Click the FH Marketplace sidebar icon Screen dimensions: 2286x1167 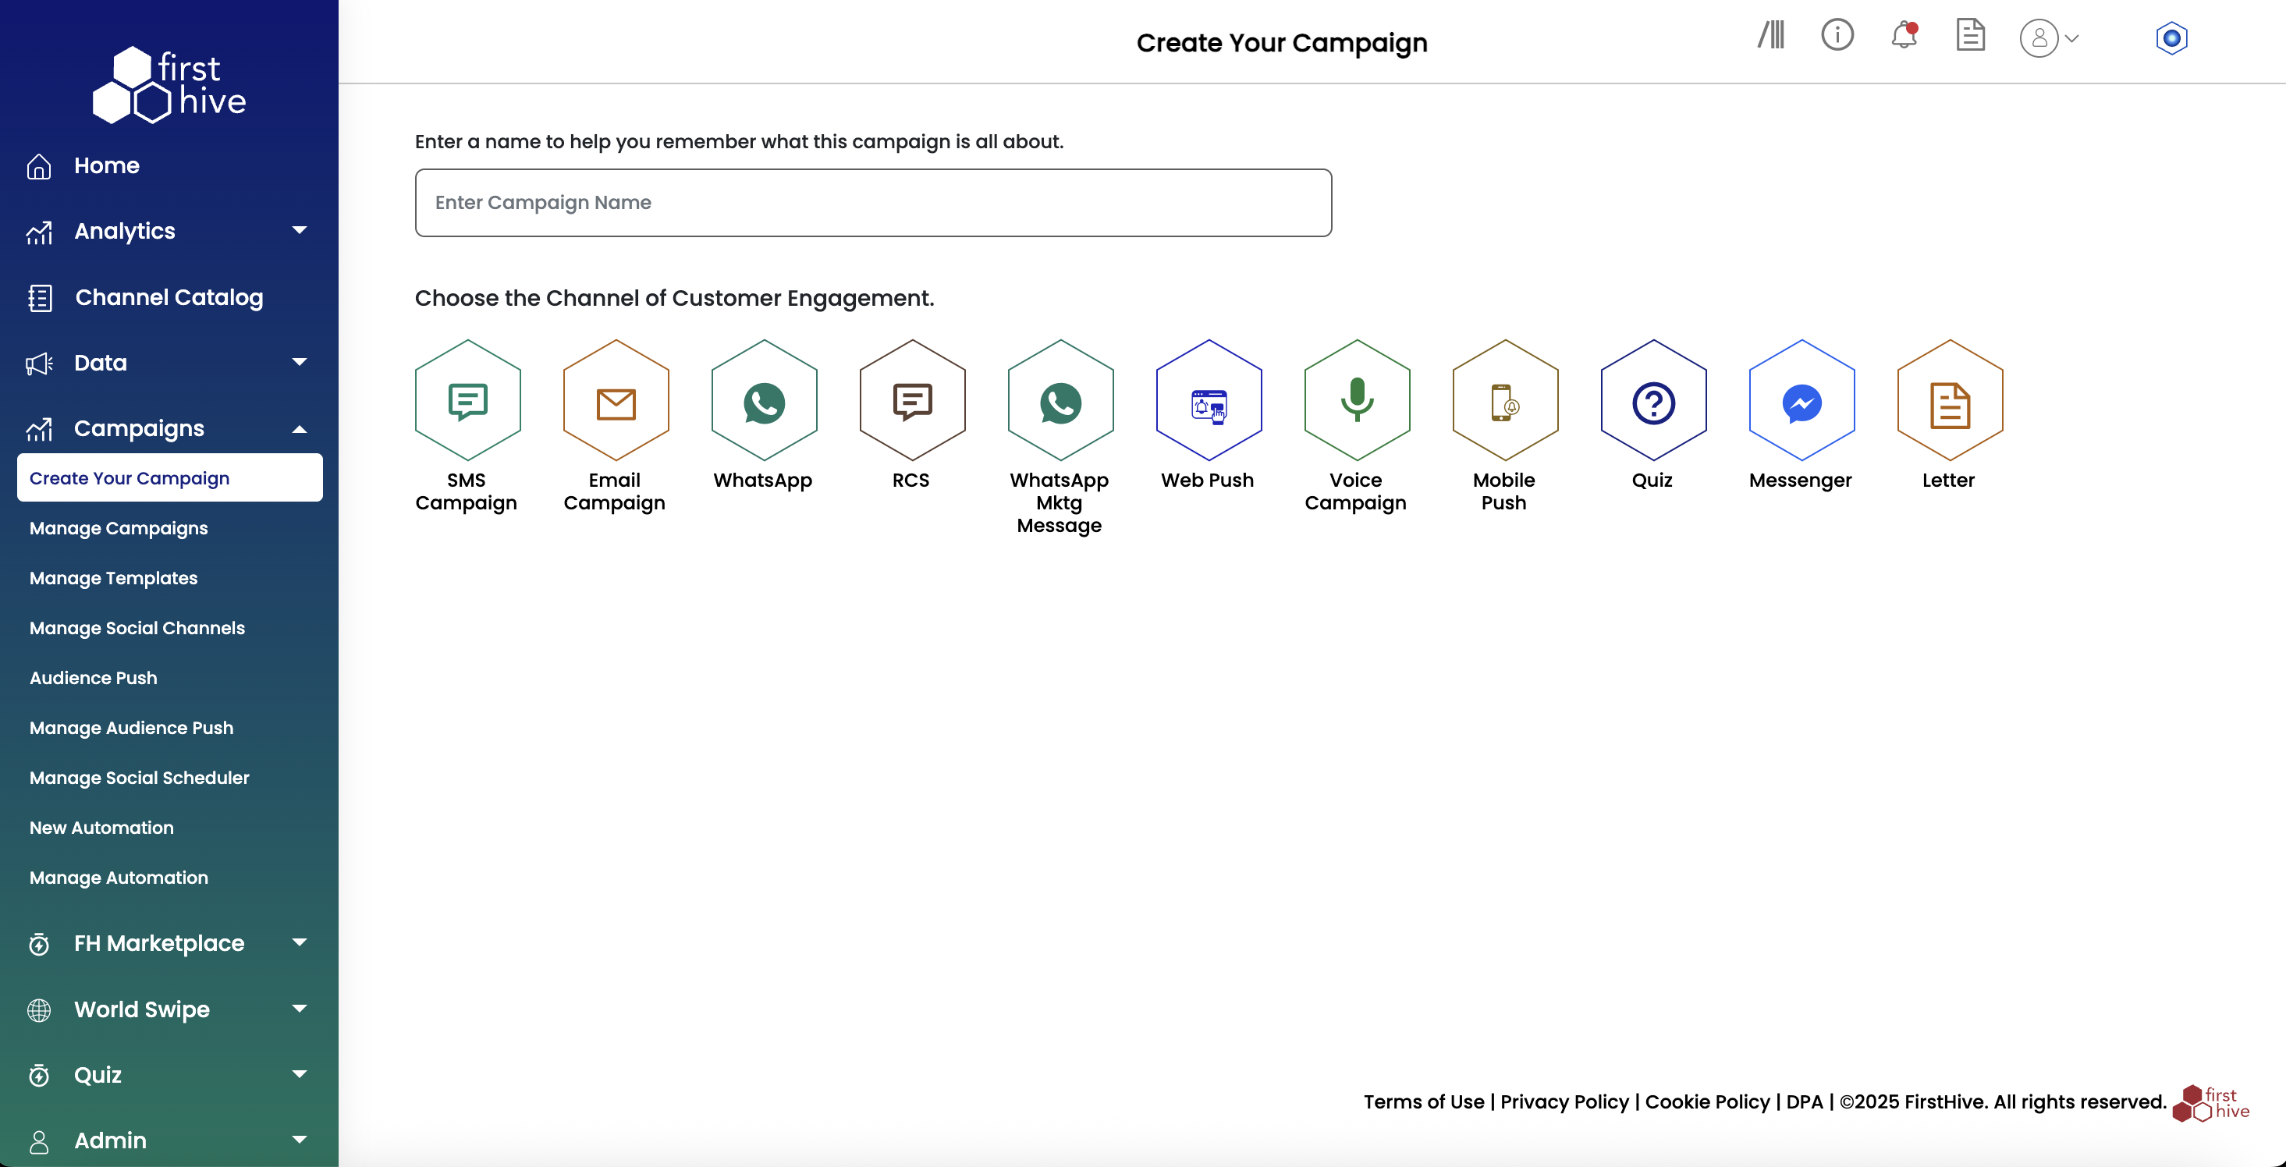(39, 944)
